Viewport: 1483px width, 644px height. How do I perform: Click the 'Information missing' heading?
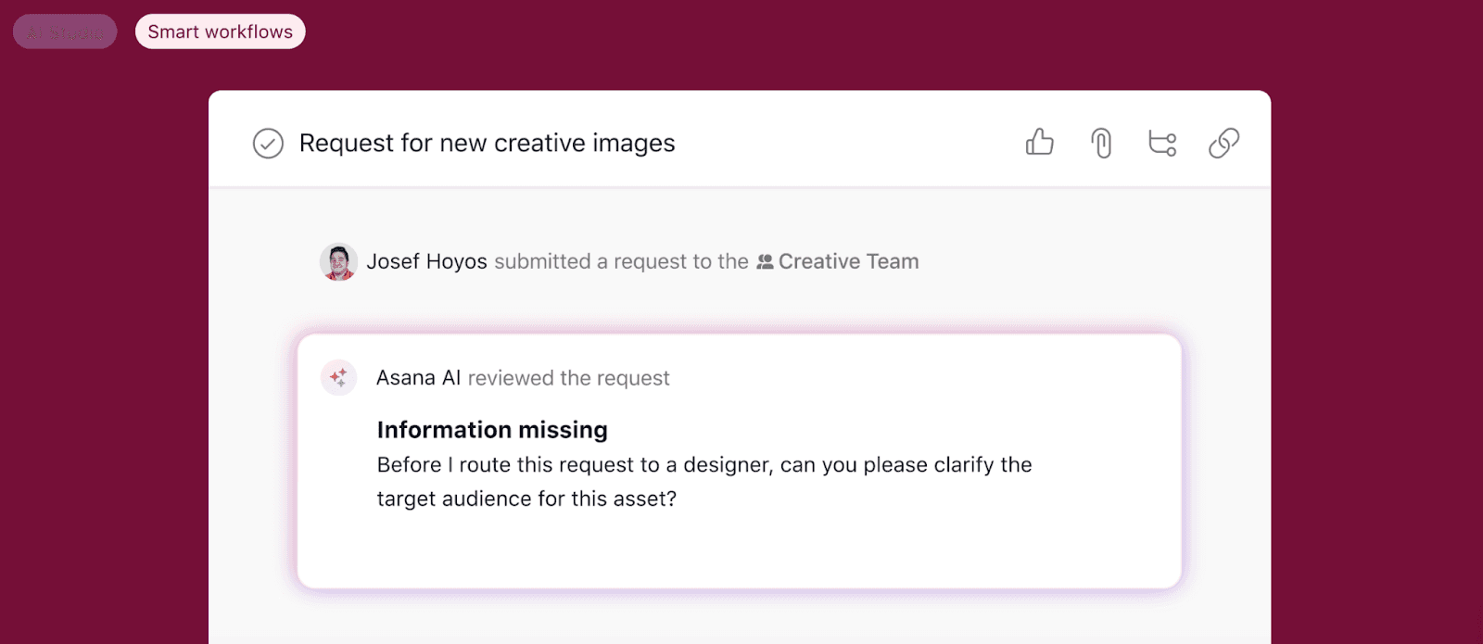(492, 430)
